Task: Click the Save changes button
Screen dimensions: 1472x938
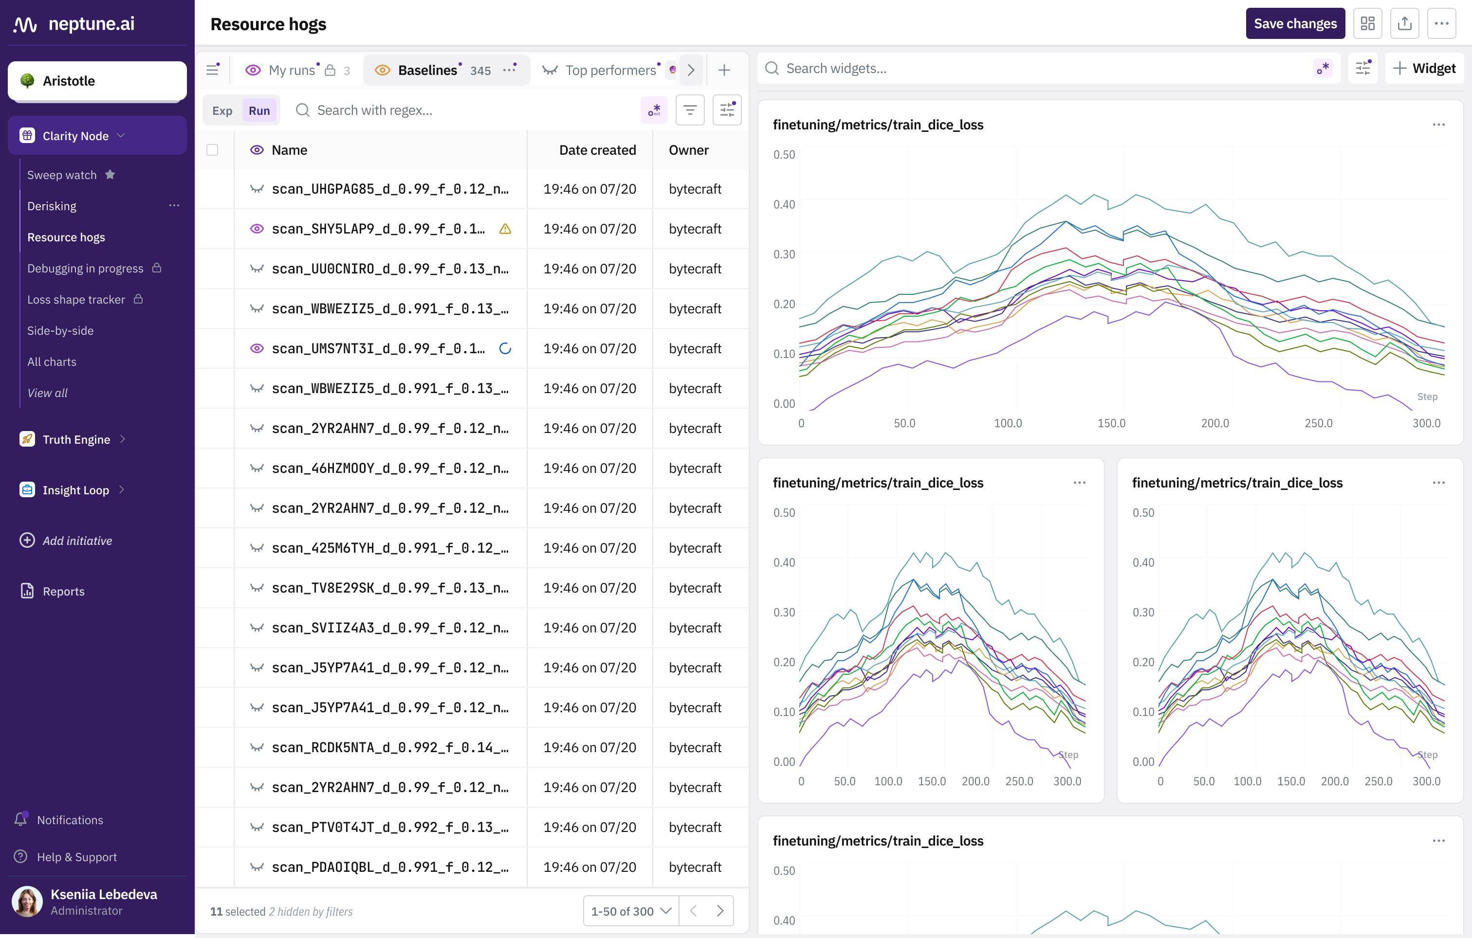Action: click(x=1295, y=24)
